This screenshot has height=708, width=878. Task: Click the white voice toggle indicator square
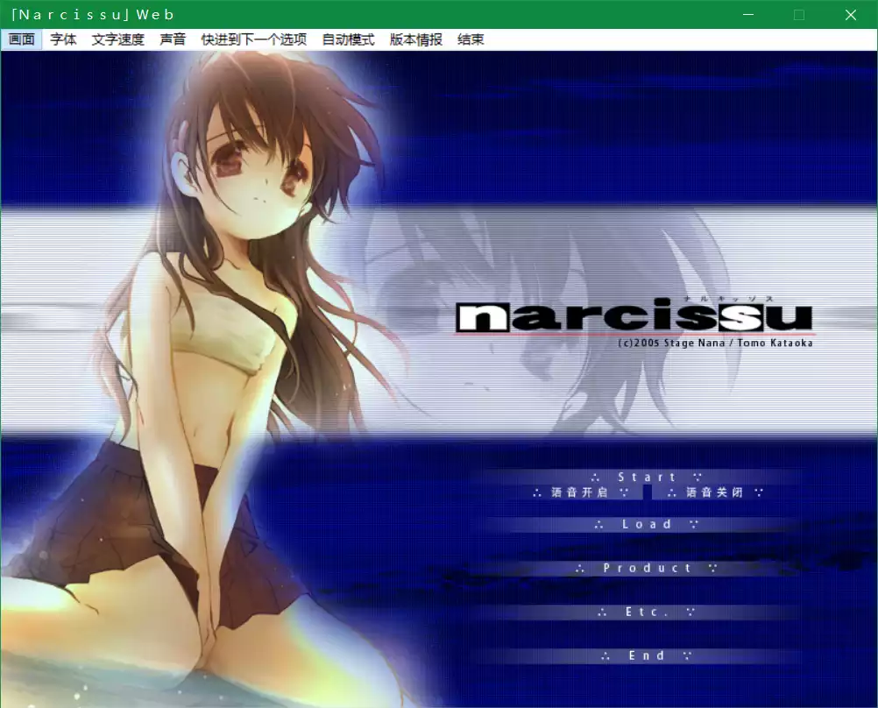648,492
